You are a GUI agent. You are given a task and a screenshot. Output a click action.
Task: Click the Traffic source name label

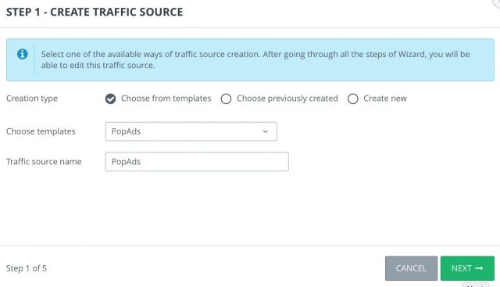(x=44, y=162)
